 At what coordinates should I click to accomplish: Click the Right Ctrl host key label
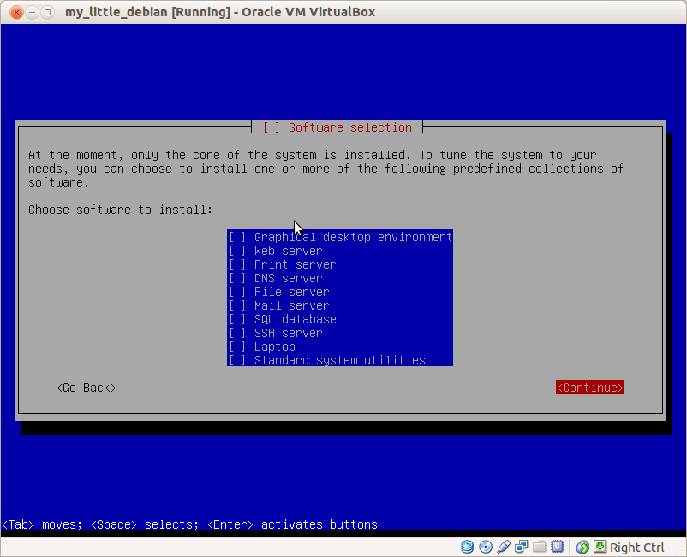pos(637,548)
